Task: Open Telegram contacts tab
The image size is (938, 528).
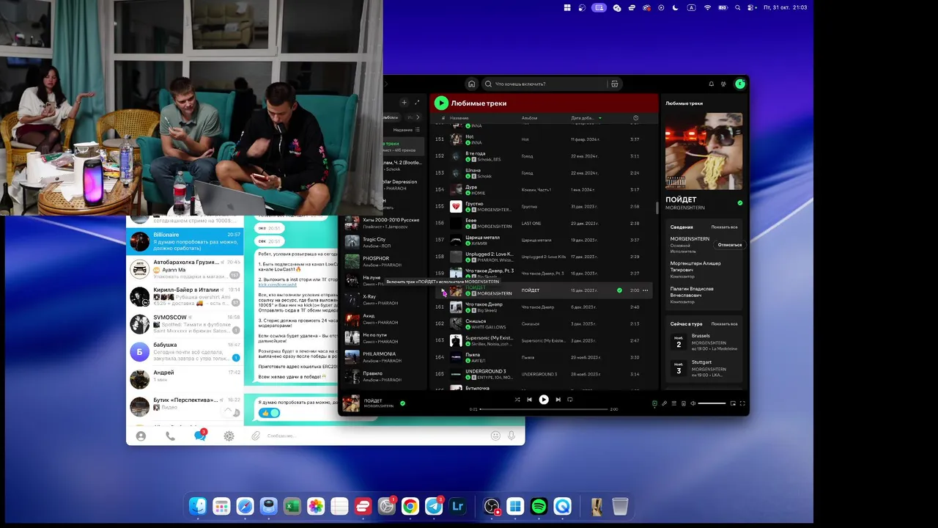Action: tap(141, 436)
